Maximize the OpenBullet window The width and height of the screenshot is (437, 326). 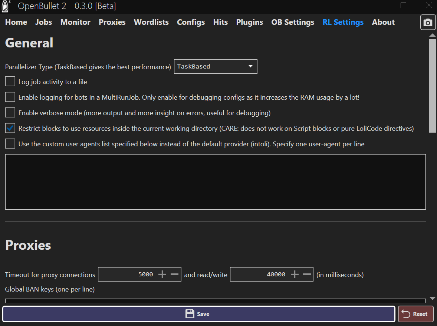click(x=403, y=6)
